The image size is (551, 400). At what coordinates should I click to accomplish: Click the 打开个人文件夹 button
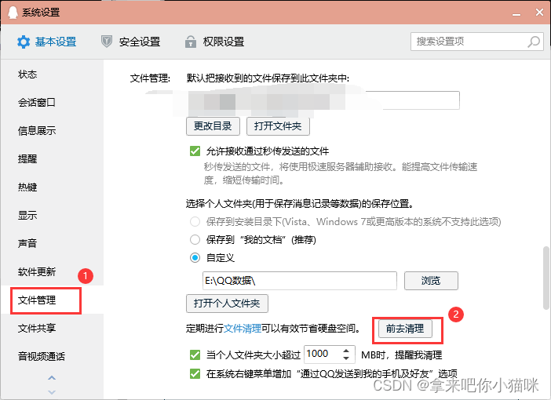(227, 304)
